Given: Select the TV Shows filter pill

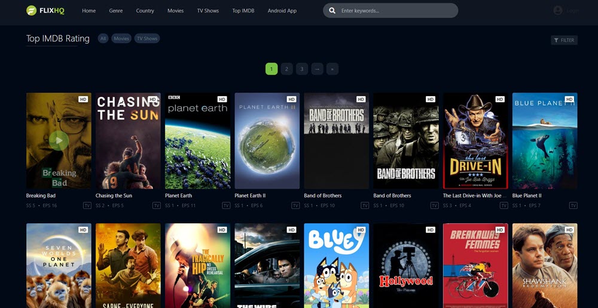Looking at the screenshot, I should [147, 38].
